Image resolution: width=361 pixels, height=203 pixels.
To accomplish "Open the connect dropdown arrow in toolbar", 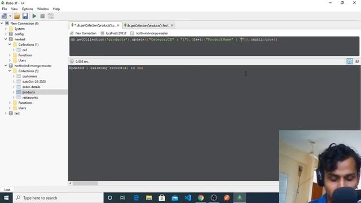I will (10, 16).
